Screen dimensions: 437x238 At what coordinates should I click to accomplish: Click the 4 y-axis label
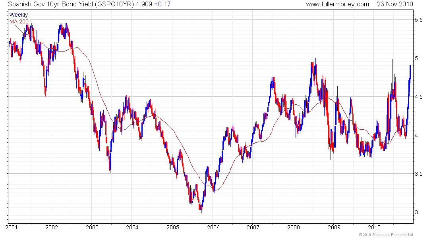[x=416, y=136]
